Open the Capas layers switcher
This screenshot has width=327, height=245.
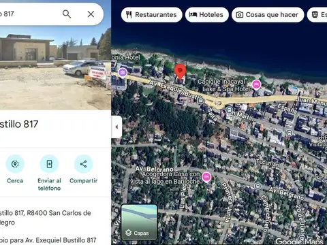pyautogui.click(x=139, y=222)
